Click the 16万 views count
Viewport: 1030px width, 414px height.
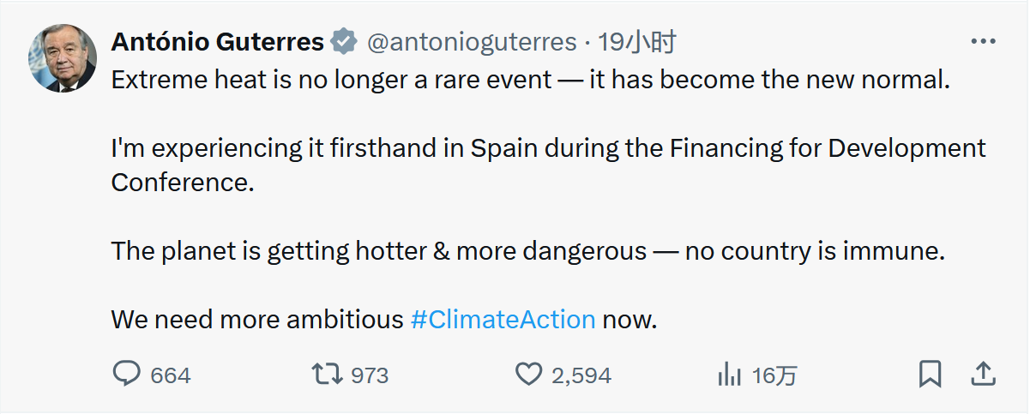click(x=774, y=375)
